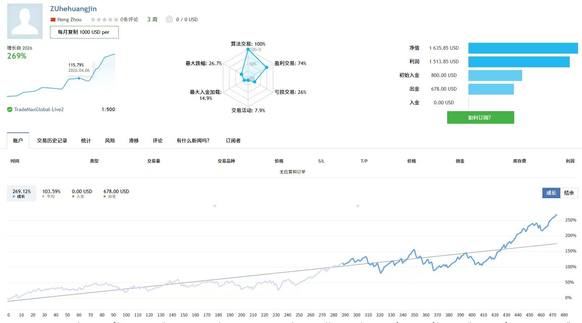Click the 每月复制 1000 USD per button
This screenshot has width=582, height=323.
coord(84,32)
